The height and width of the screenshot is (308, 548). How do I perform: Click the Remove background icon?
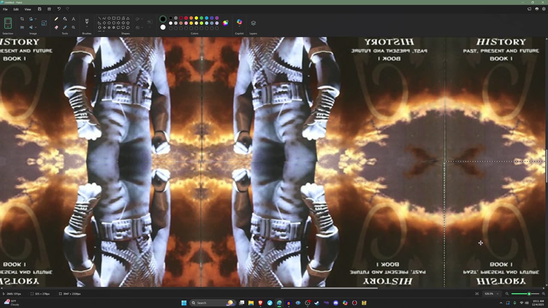pos(22,27)
